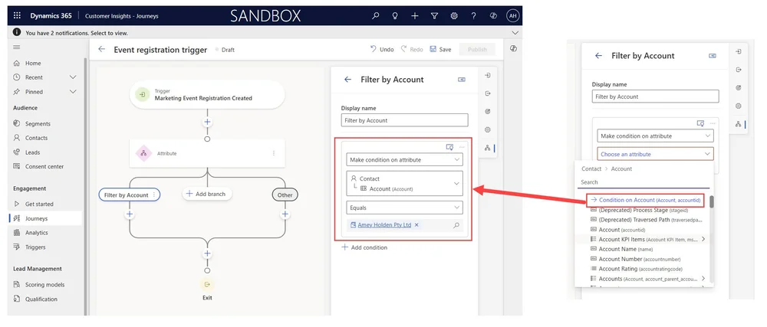Open Journeys in the left navigation
767x327 pixels.
click(36, 219)
